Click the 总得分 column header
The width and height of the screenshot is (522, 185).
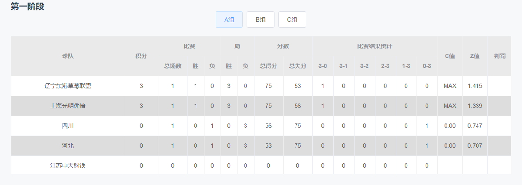click(x=268, y=66)
